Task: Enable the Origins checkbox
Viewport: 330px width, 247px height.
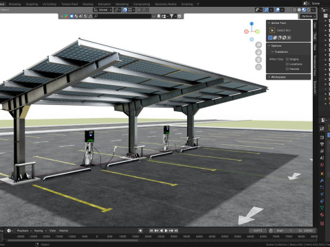Action: [287, 59]
